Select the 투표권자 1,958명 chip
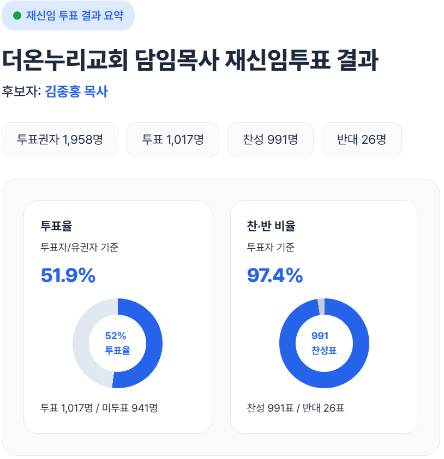The image size is (444, 459). pyautogui.click(x=60, y=139)
